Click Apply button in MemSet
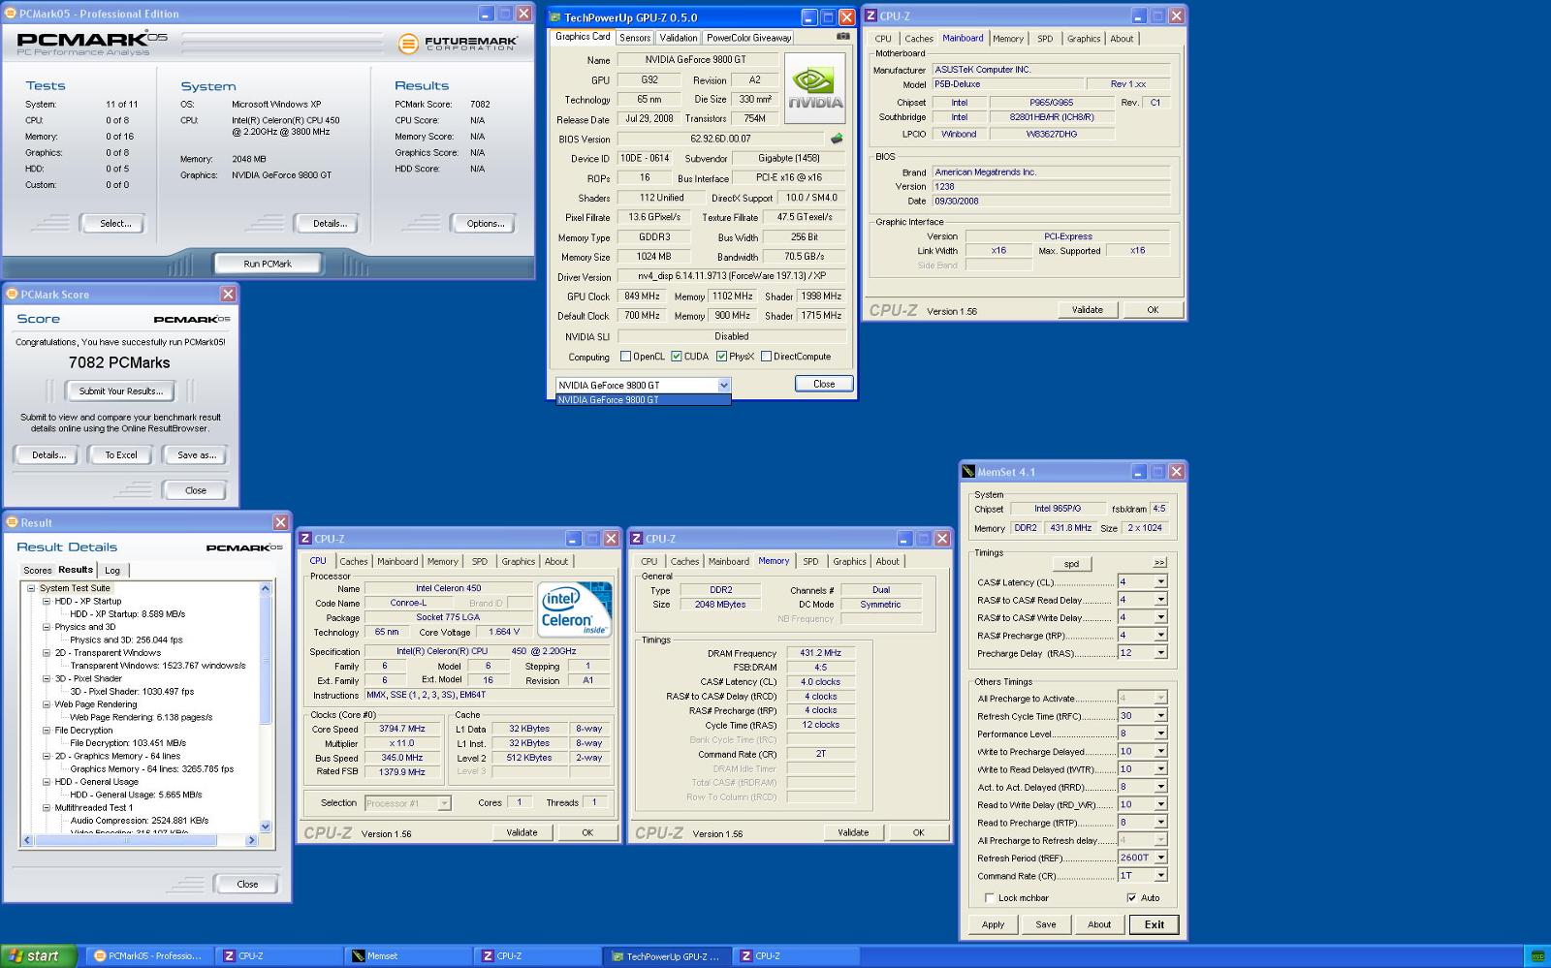 point(994,924)
